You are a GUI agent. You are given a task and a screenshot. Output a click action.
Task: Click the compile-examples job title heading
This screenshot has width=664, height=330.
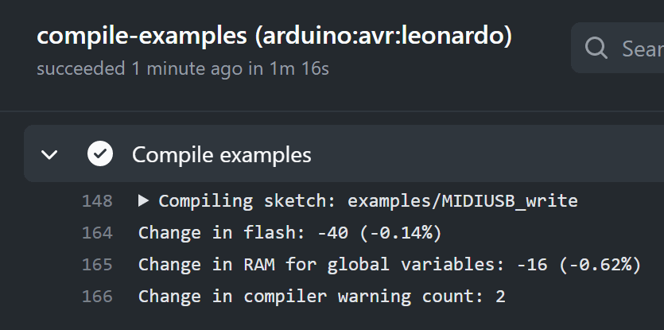(x=274, y=36)
